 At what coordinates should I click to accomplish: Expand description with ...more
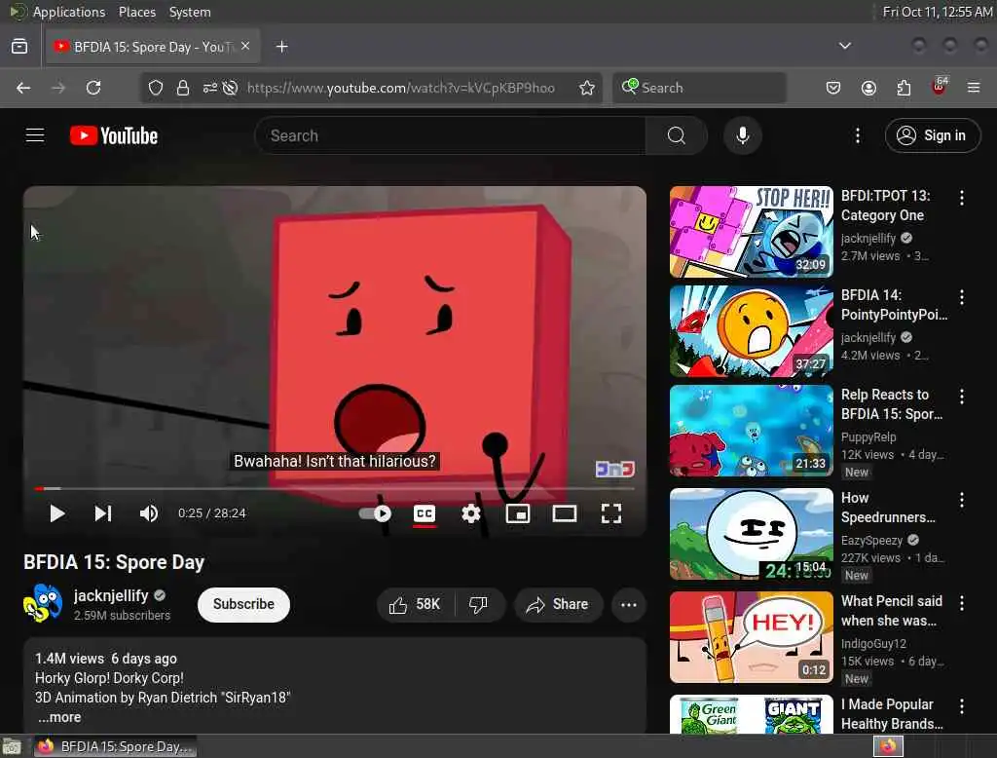(59, 717)
